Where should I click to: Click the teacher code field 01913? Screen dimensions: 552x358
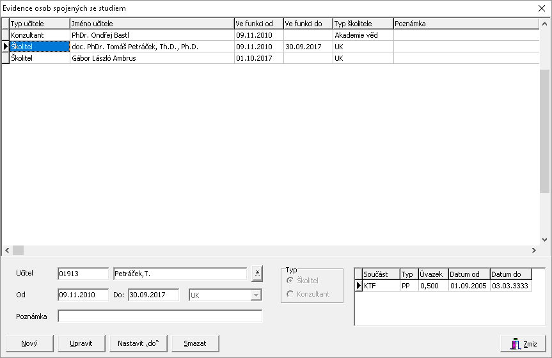click(83, 274)
